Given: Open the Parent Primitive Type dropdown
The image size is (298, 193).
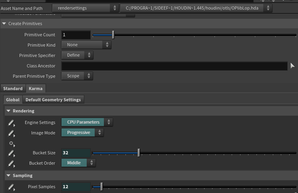Looking at the screenshot, I should pos(77,76).
